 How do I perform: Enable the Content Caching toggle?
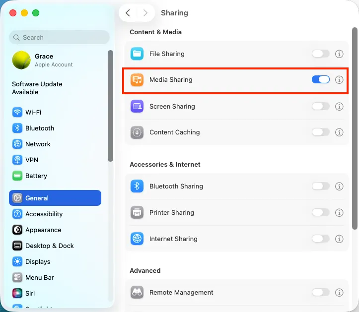(x=321, y=132)
